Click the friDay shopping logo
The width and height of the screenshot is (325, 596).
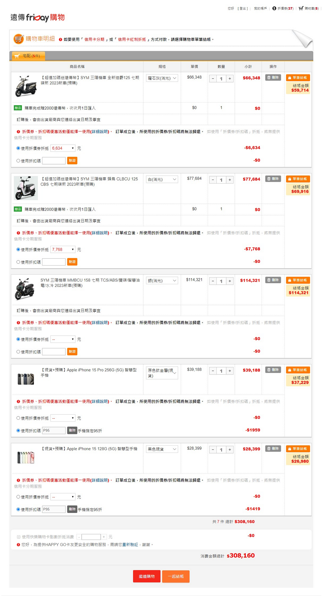[37, 18]
